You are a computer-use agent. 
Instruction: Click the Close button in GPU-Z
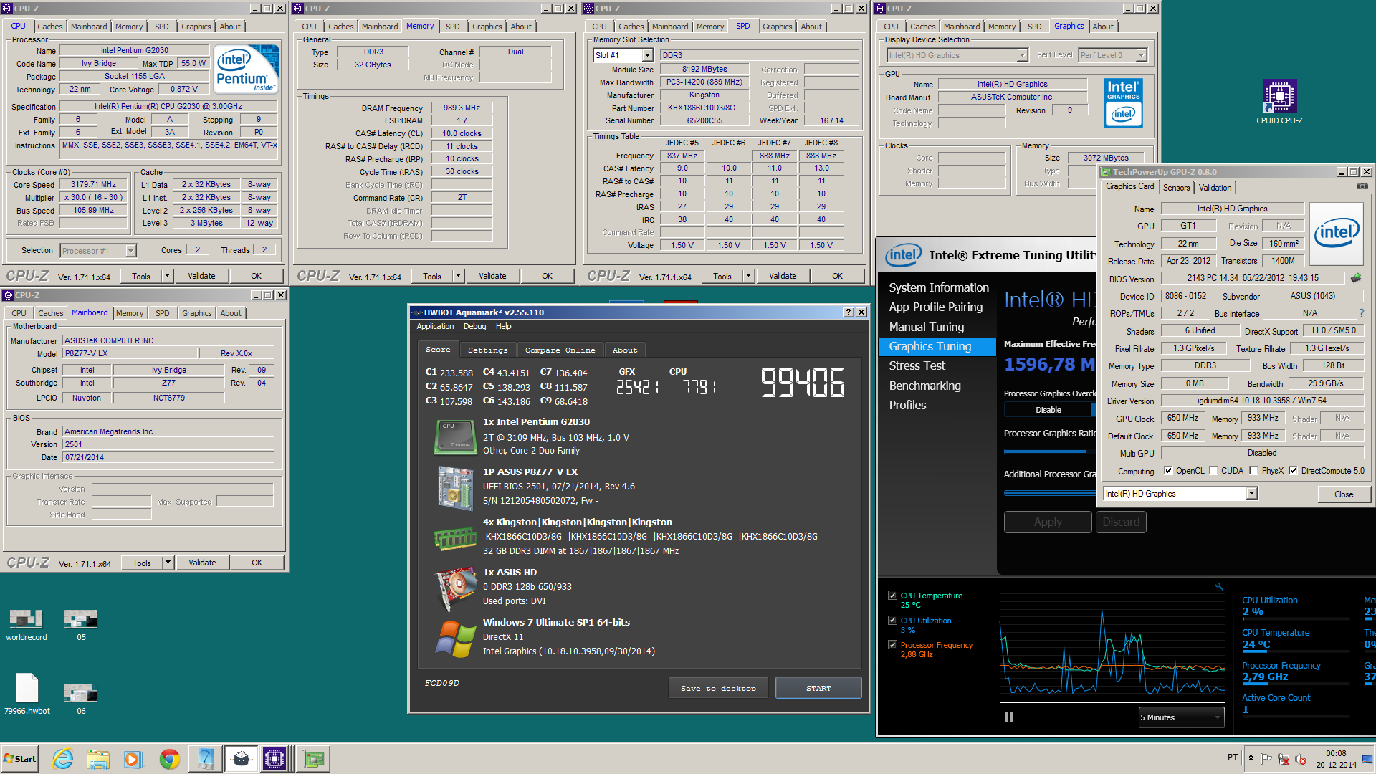click(1344, 494)
